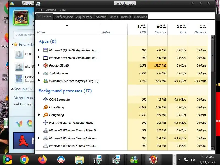220x165 pixels.
Task: Switch to Peggle from the taskbar
Action: tap(153, 159)
